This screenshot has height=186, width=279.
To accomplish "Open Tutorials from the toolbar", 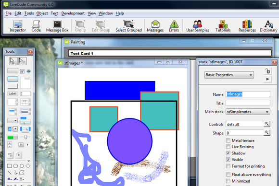I will tap(223, 26).
